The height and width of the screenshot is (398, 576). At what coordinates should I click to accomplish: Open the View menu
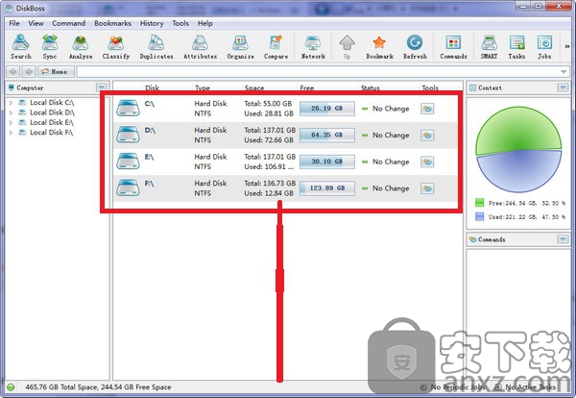pyautogui.click(x=36, y=23)
